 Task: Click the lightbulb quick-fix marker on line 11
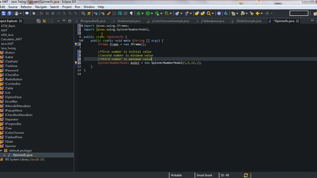pos(76,63)
